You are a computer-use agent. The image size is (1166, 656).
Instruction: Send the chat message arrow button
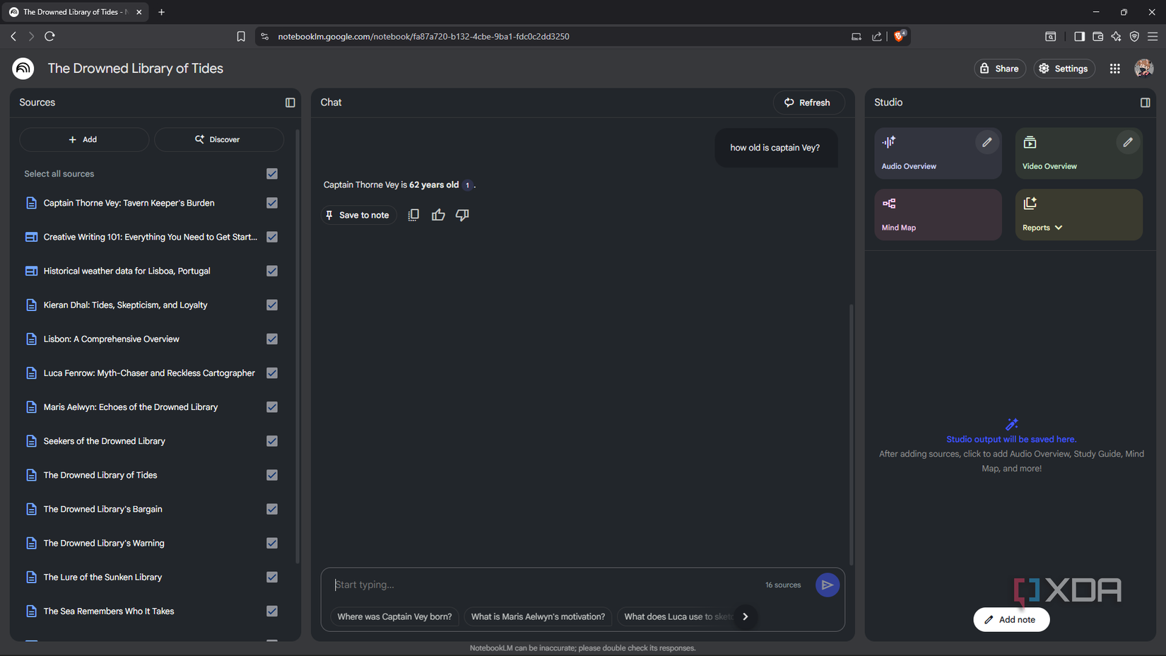click(827, 585)
